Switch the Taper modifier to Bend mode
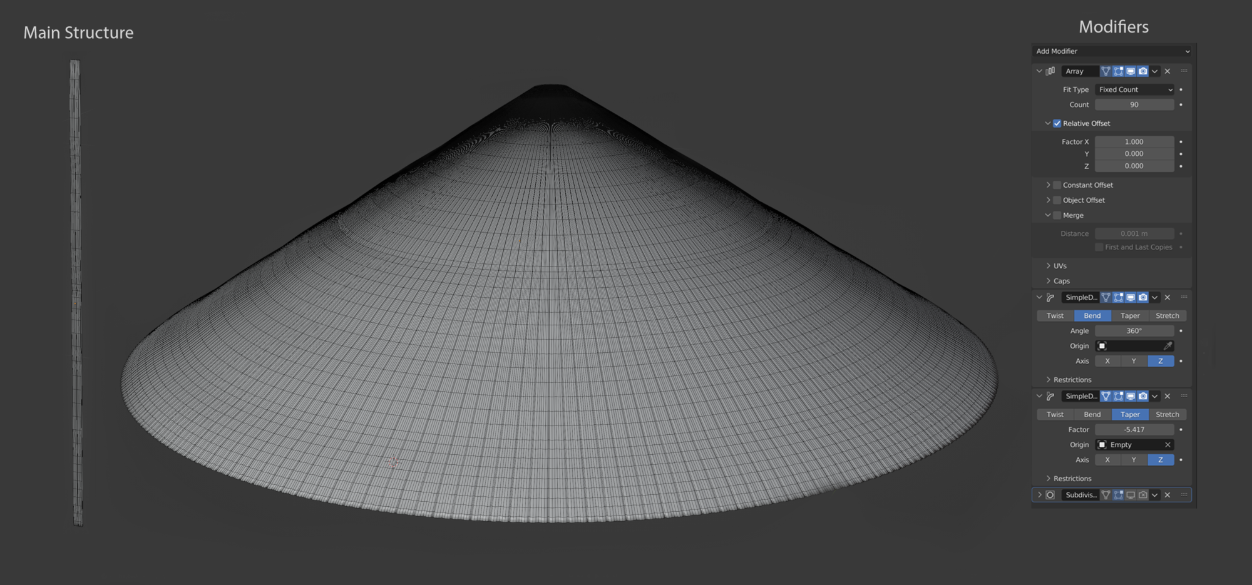Viewport: 1252px width, 585px height. pyautogui.click(x=1092, y=415)
